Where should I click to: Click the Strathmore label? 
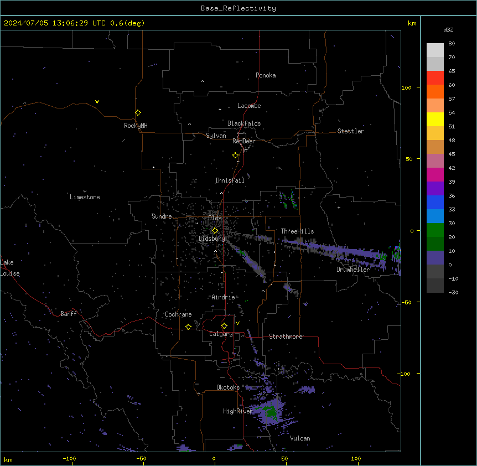coord(286,336)
